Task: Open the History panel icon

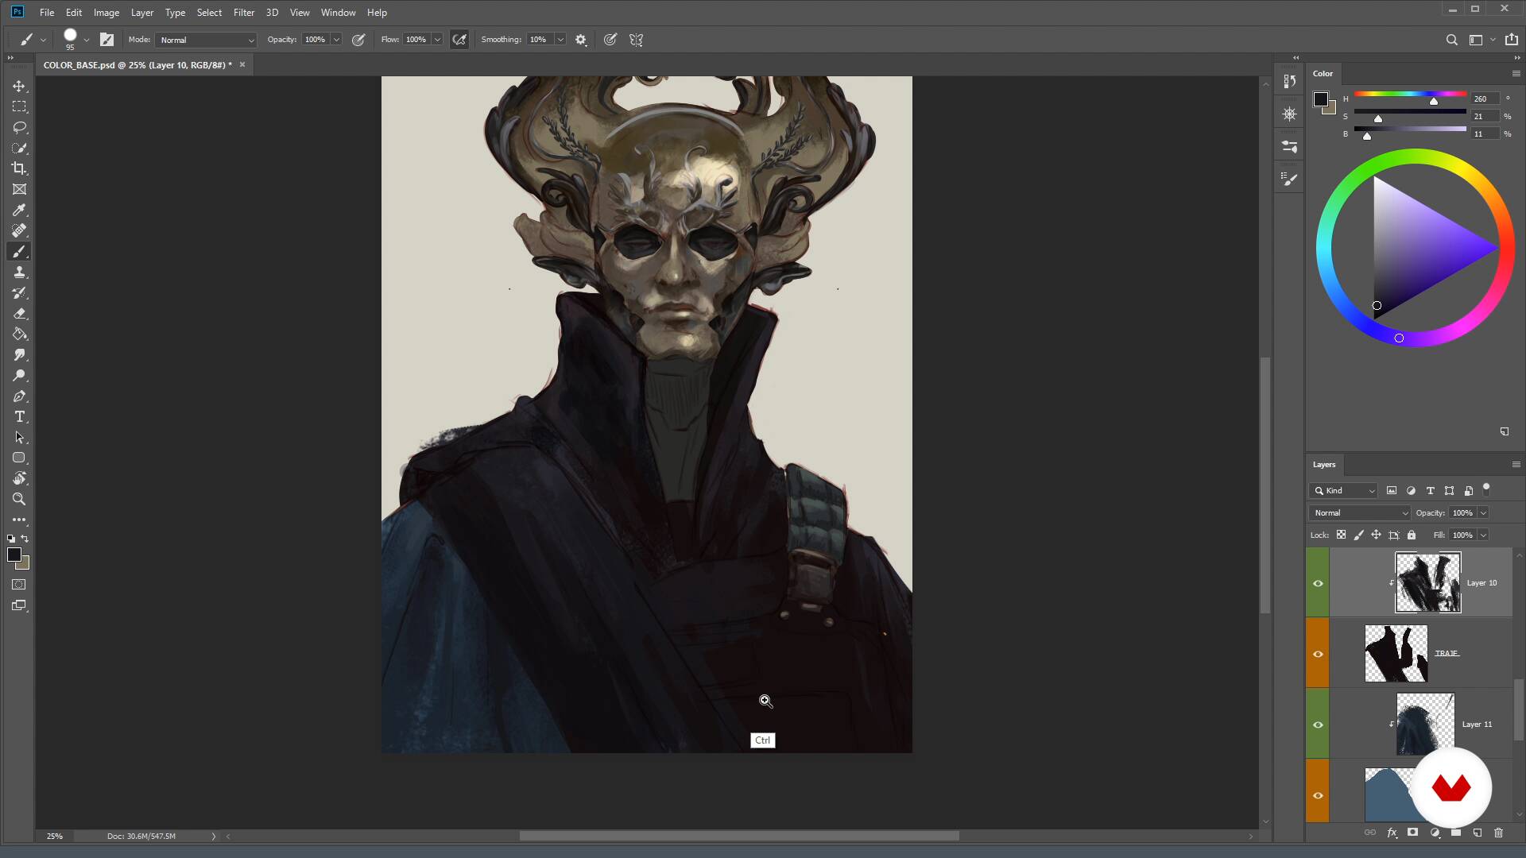Action: point(1289,81)
